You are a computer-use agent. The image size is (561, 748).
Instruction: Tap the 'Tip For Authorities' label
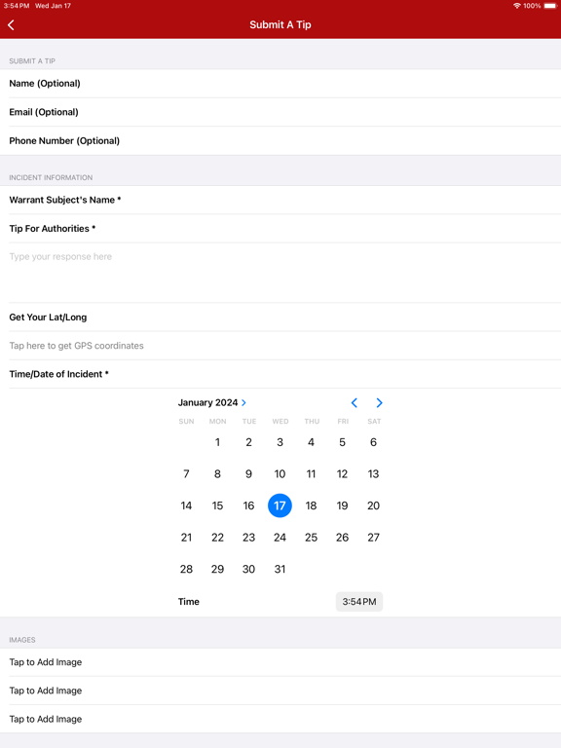(52, 229)
